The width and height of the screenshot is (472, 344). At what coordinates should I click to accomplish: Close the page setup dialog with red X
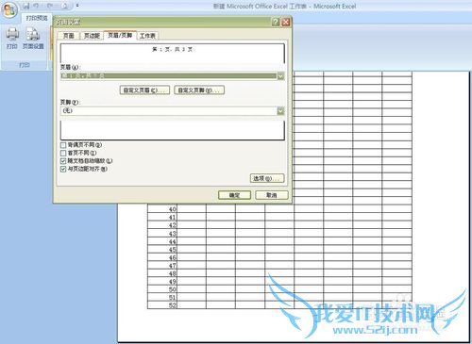(x=286, y=22)
